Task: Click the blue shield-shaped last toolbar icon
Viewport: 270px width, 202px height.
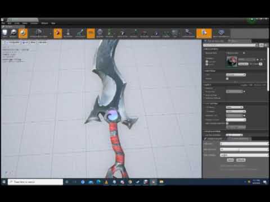Action: 222,33
